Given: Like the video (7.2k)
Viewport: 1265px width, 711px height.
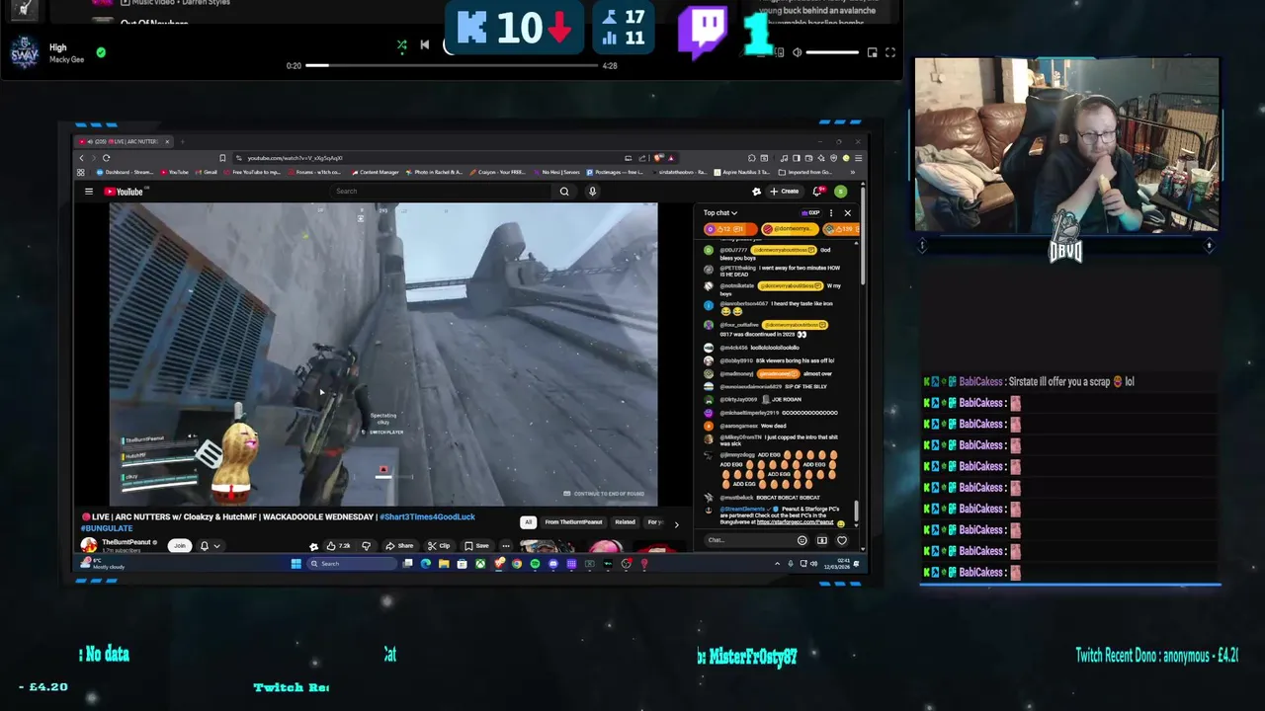Looking at the screenshot, I should click(x=339, y=545).
